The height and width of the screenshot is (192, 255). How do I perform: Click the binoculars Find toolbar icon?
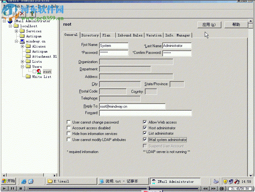(x=15, y=14)
